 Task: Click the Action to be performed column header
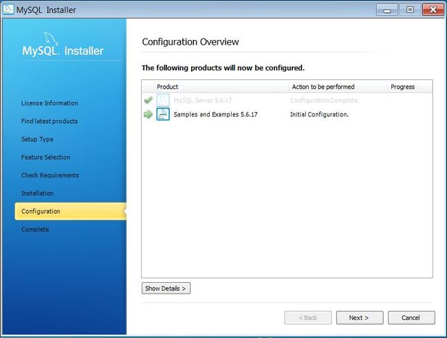tap(338, 87)
